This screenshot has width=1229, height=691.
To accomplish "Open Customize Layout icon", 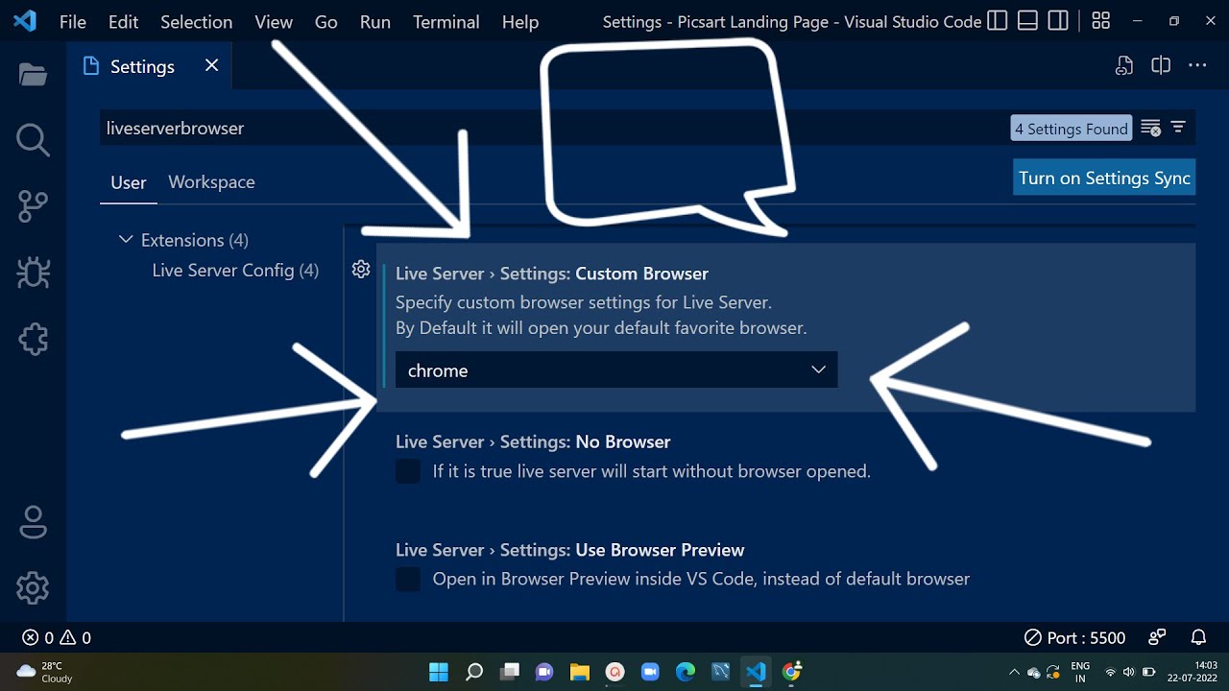I will click(x=1101, y=21).
